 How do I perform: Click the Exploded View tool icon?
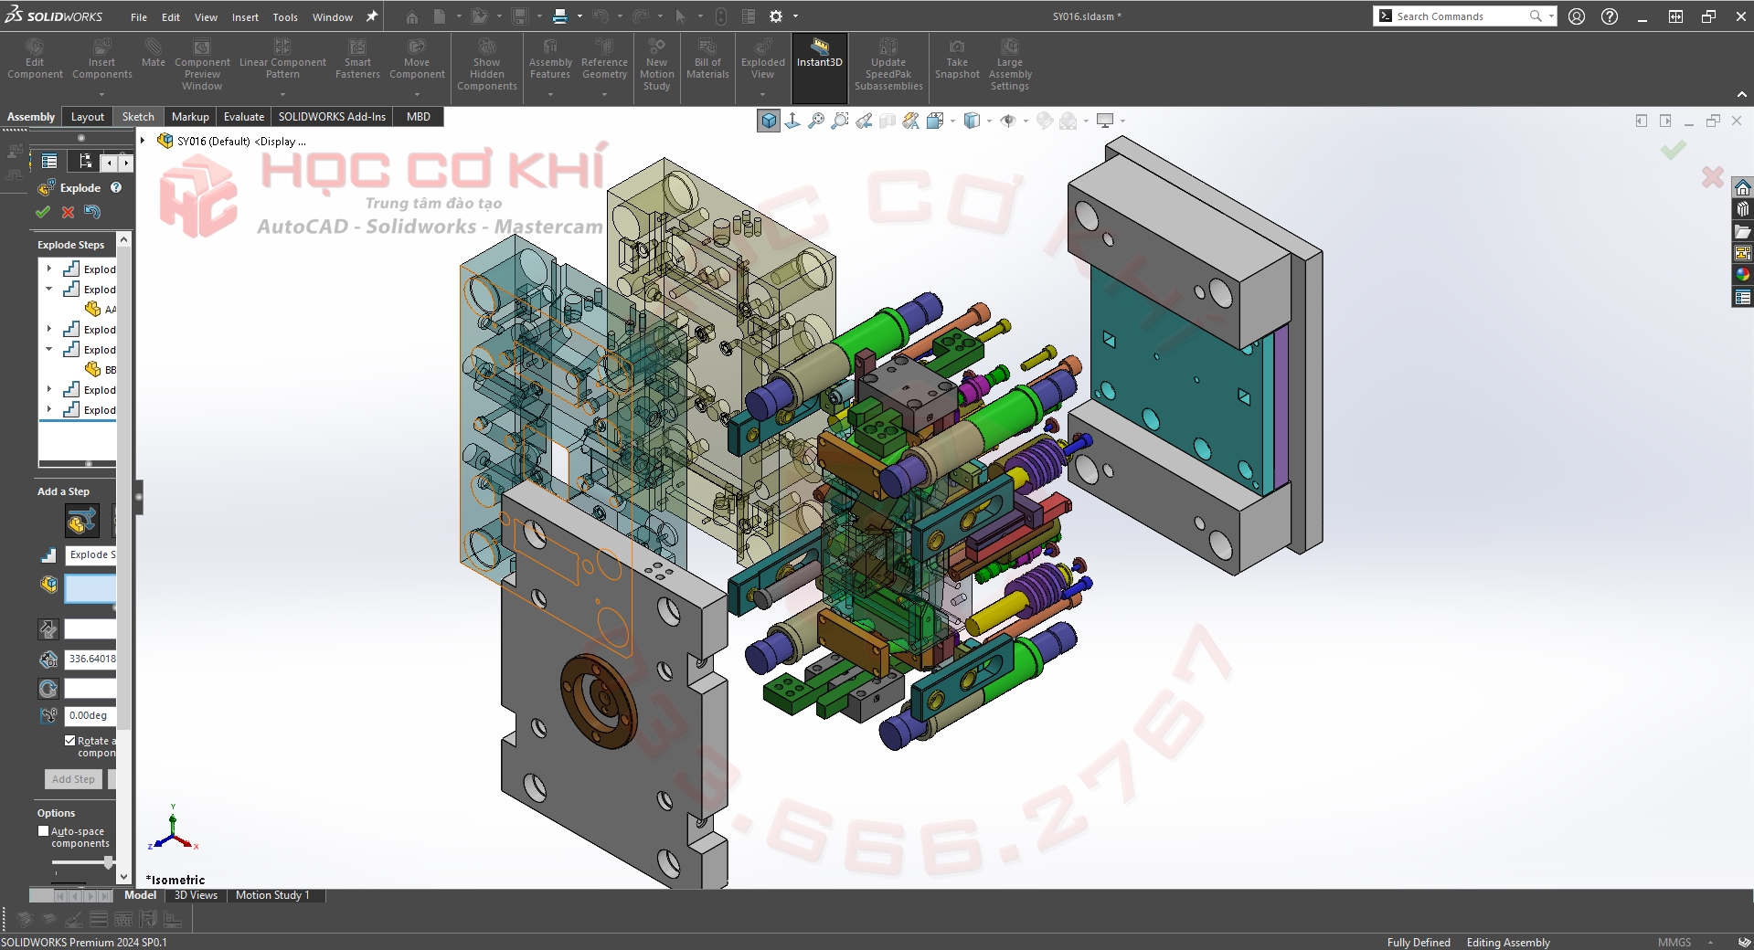(x=762, y=47)
